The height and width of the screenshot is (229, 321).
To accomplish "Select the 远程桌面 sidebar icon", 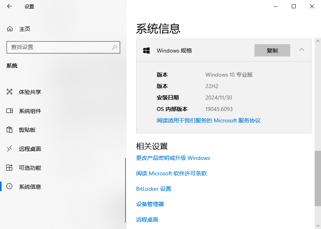I will (x=9, y=148).
